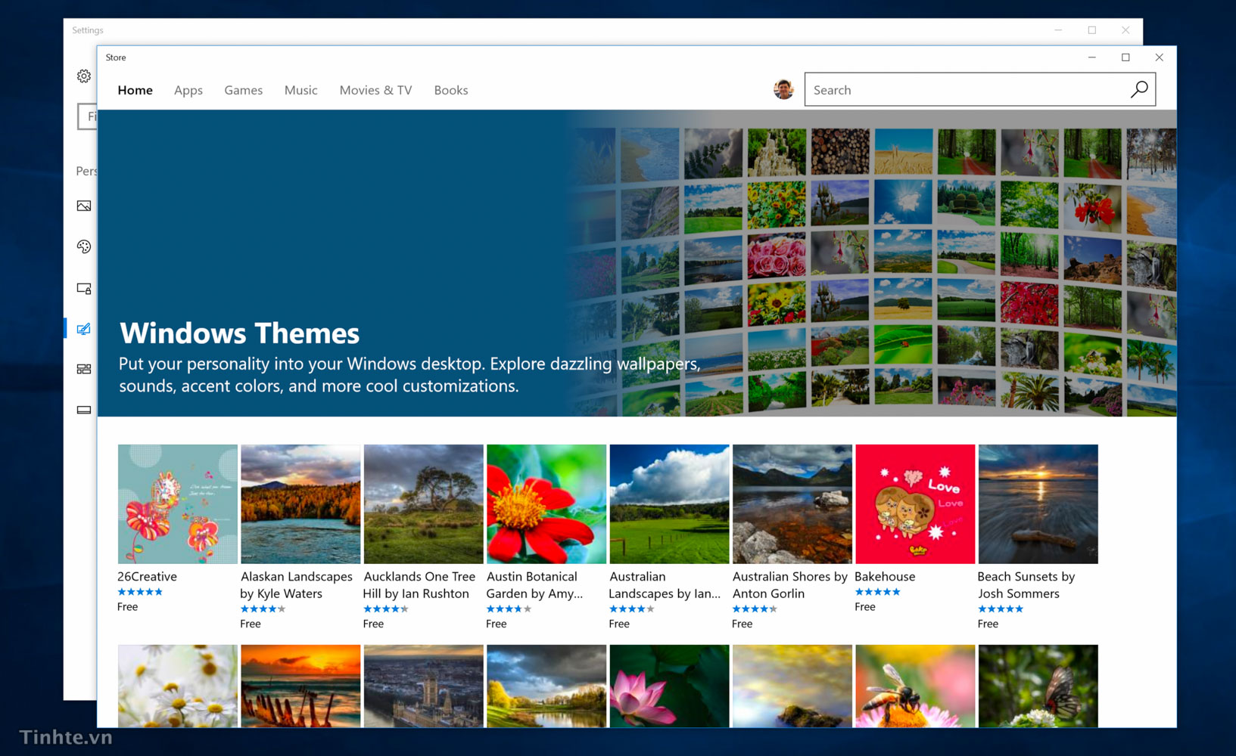Close the Settings window behind Store

pyautogui.click(x=1125, y=30)
